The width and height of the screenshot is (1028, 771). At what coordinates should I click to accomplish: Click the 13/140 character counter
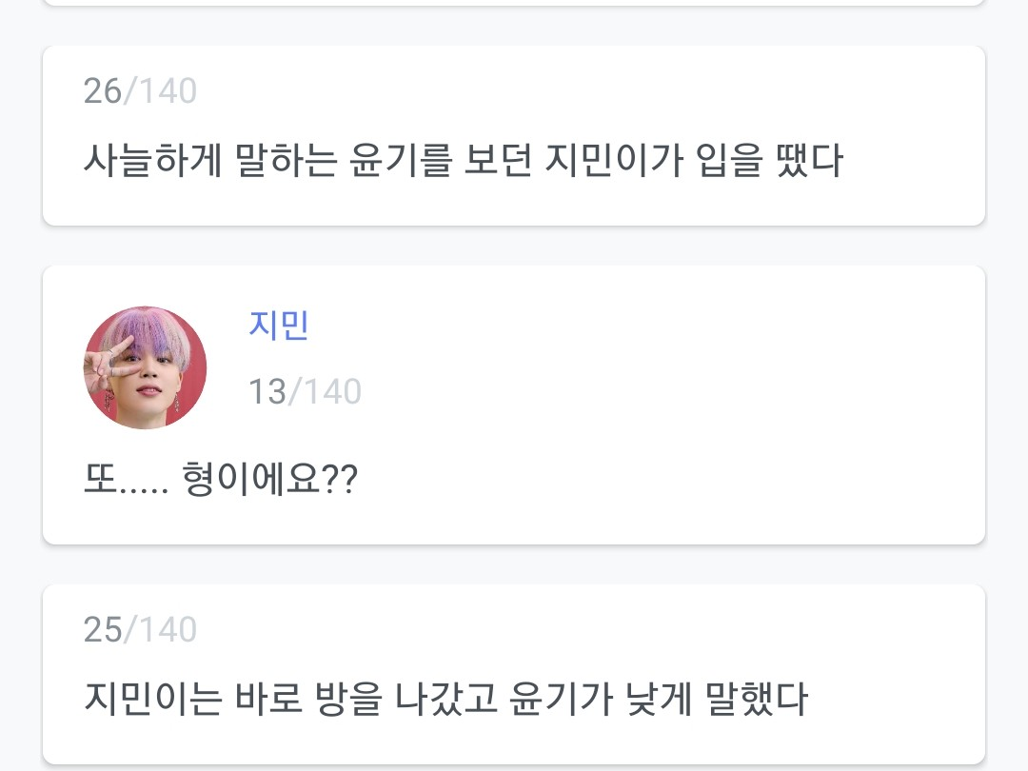tap(305, 391)
